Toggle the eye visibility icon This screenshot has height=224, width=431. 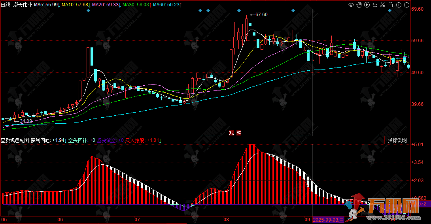(x=351, y=5)
